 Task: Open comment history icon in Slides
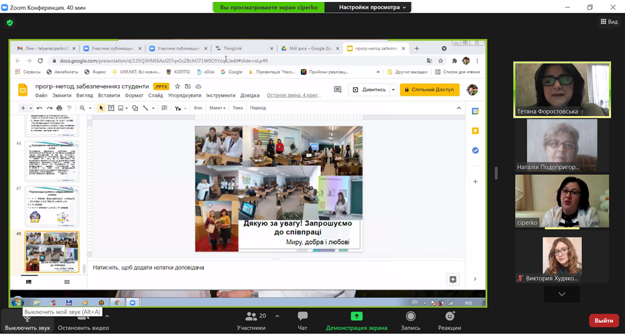(338, 90)
